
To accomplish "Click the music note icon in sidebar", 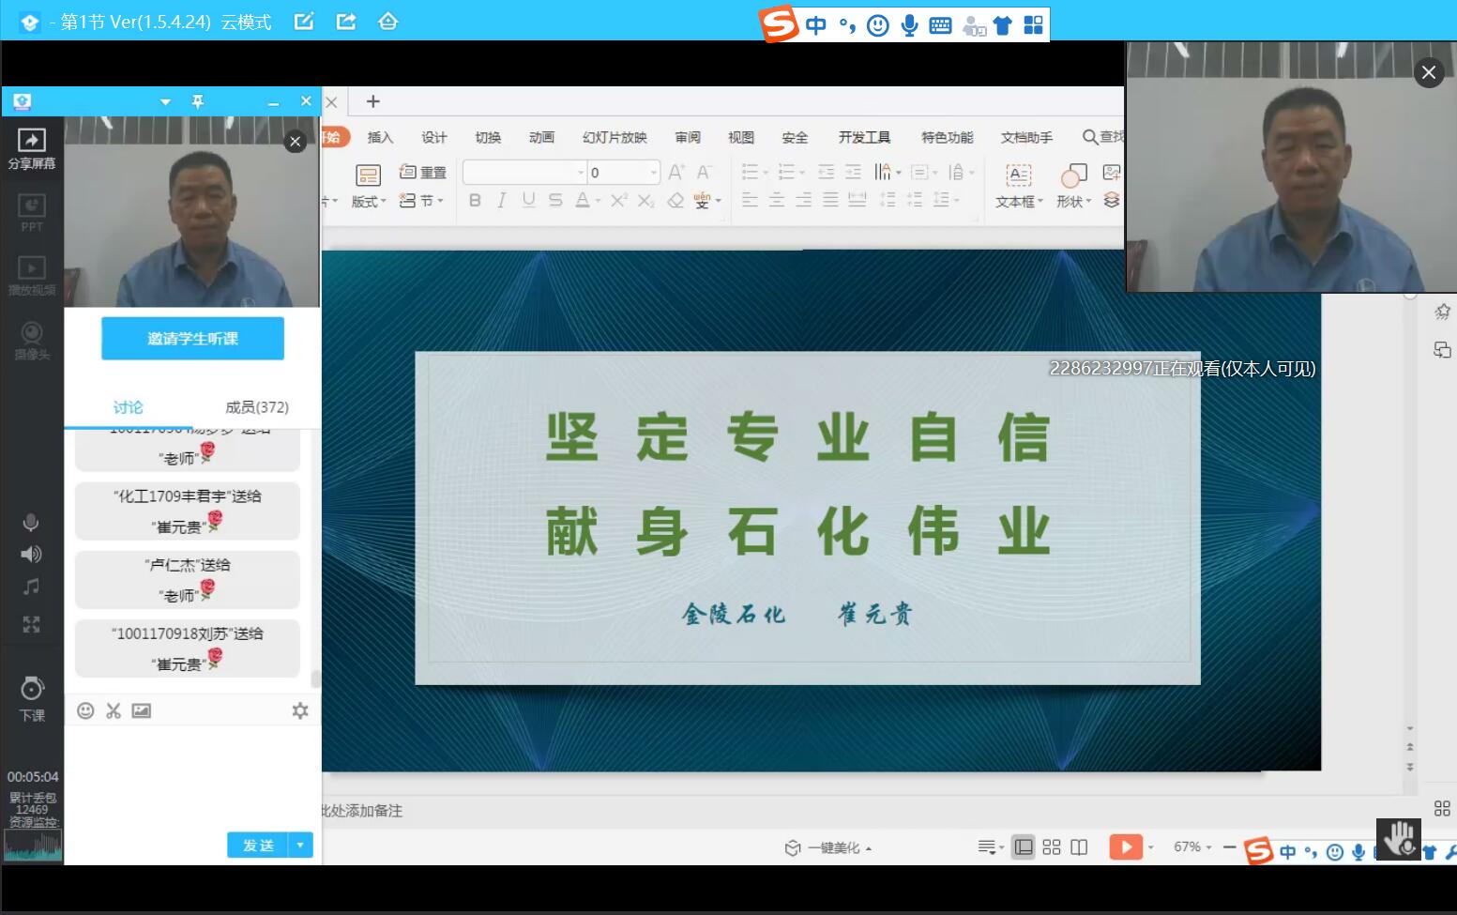I will click(x=31, y=587).
